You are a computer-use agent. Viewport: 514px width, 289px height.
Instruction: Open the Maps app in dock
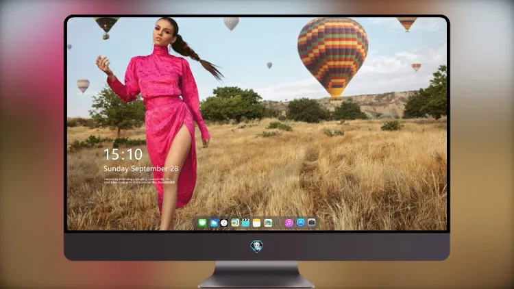point(235,223)
